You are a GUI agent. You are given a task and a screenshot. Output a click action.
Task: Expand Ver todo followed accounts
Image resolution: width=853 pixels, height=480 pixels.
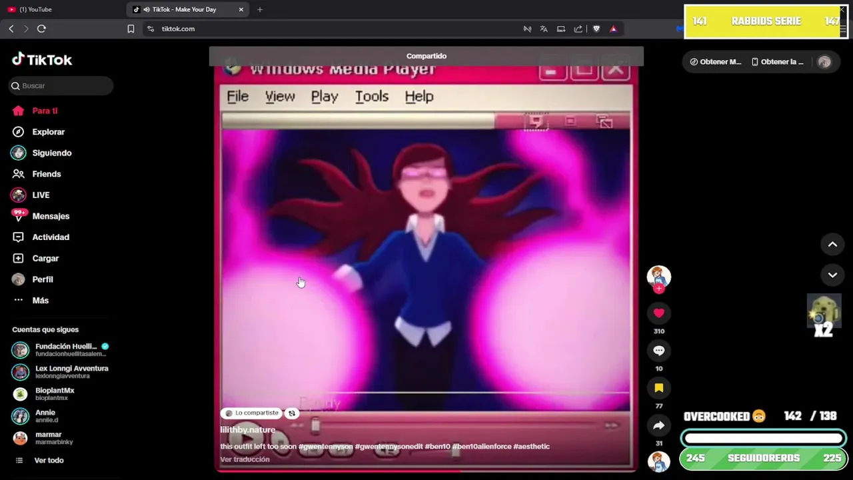[40, 461]
